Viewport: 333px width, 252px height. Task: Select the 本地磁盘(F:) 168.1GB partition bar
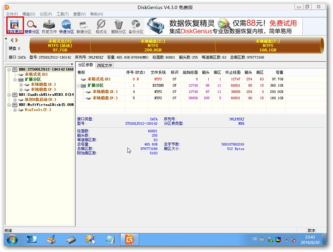tap(268, 45)
